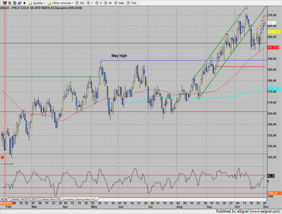Click the 'May high' annotation text
282x214 pixels.
(119, 55)
